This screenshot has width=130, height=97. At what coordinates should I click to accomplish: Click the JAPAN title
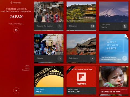click(16, 17)
